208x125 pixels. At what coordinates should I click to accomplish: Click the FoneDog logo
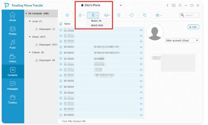(6, 5)
